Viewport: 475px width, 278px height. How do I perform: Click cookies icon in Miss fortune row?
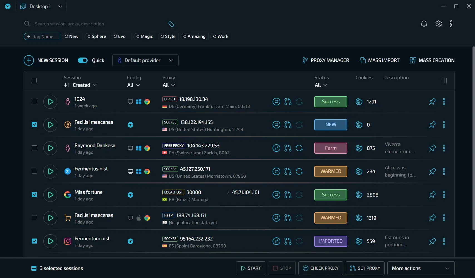point(359,195)
